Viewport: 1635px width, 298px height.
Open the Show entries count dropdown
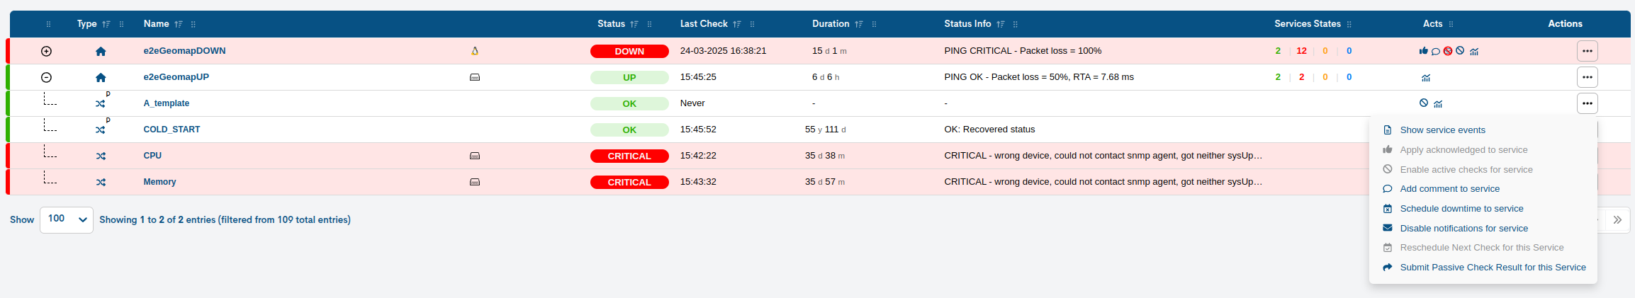[x=67, y=219]
